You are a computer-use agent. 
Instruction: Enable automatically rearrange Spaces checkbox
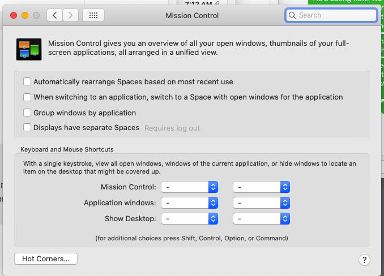click(27, 81)
